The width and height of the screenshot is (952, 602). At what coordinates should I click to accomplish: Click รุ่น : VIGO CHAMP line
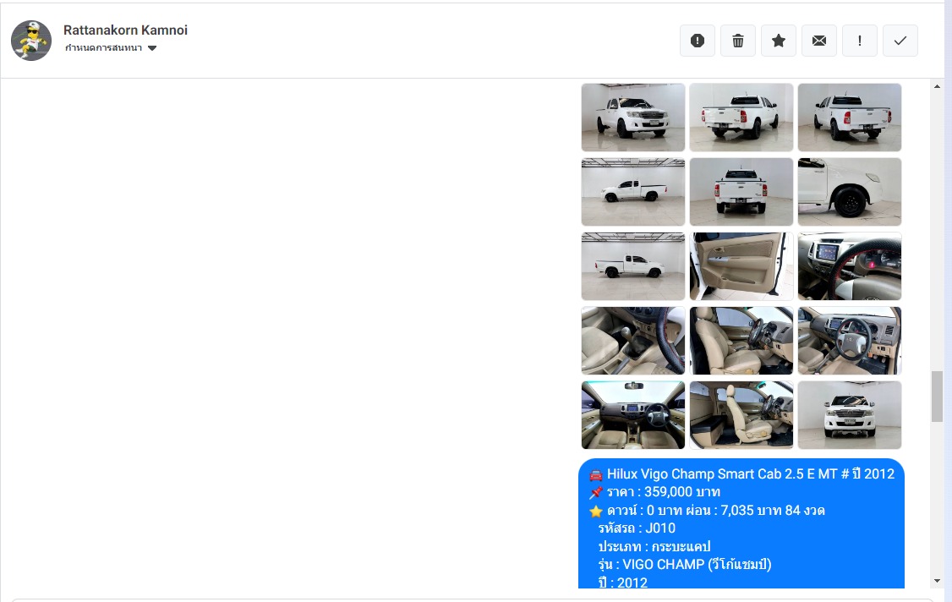click(x=685, y=564)
